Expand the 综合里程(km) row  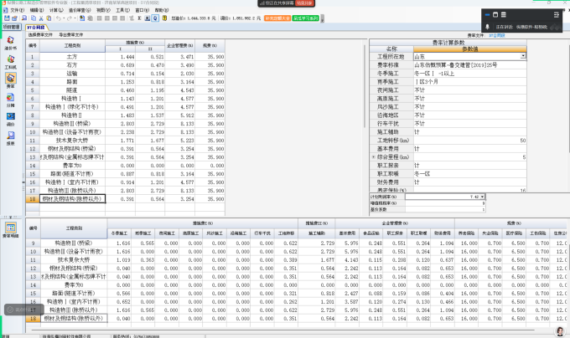click(373, 157)
